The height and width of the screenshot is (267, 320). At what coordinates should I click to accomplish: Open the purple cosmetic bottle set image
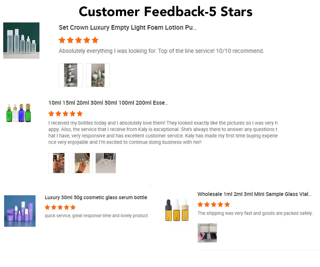click(x=20, y=211)
